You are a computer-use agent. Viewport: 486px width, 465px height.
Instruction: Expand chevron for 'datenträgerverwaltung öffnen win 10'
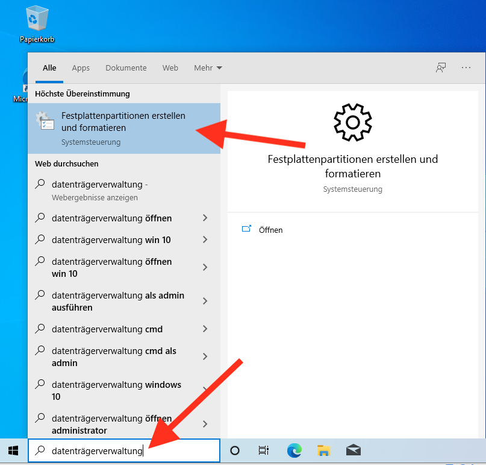point(205,267)
